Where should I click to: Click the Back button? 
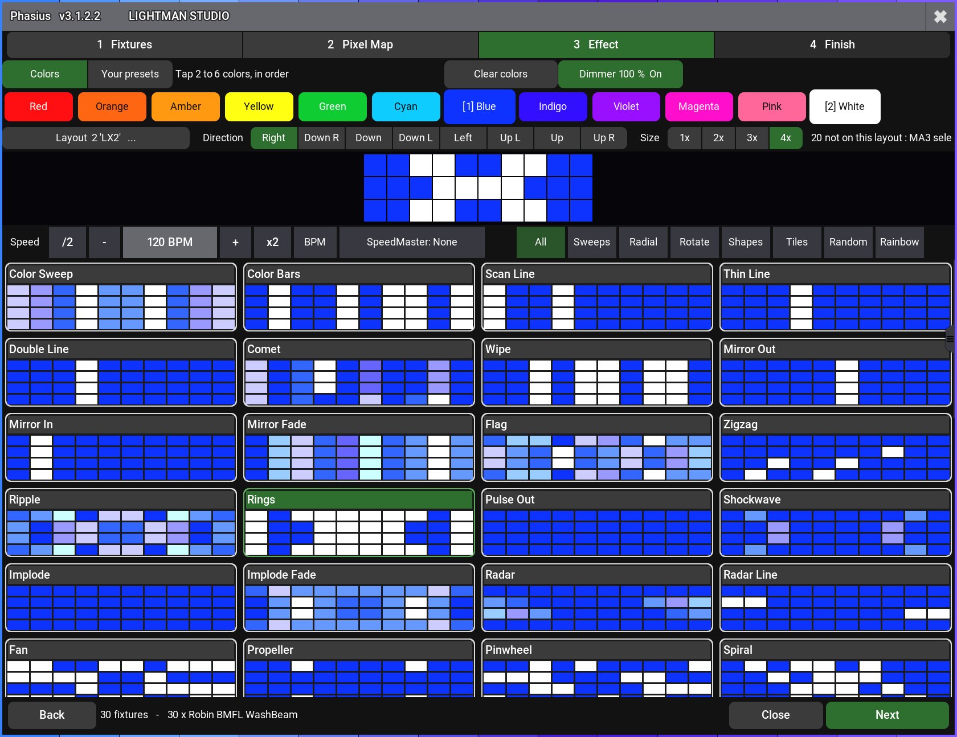coord(52,715)
